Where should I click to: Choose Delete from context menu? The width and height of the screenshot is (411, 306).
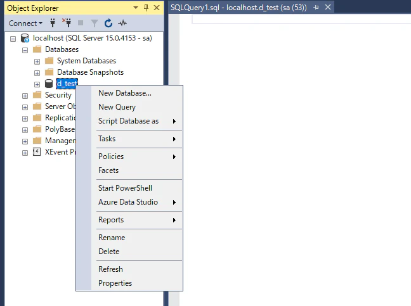pyautogui.click(x=129, y=252)
